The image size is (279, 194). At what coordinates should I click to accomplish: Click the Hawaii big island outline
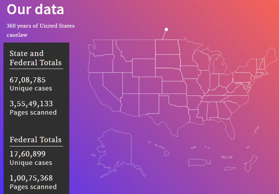tap(167, 153)
